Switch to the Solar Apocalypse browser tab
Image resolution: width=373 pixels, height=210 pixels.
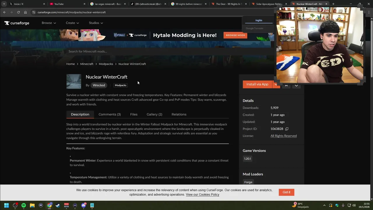(268, 4)
